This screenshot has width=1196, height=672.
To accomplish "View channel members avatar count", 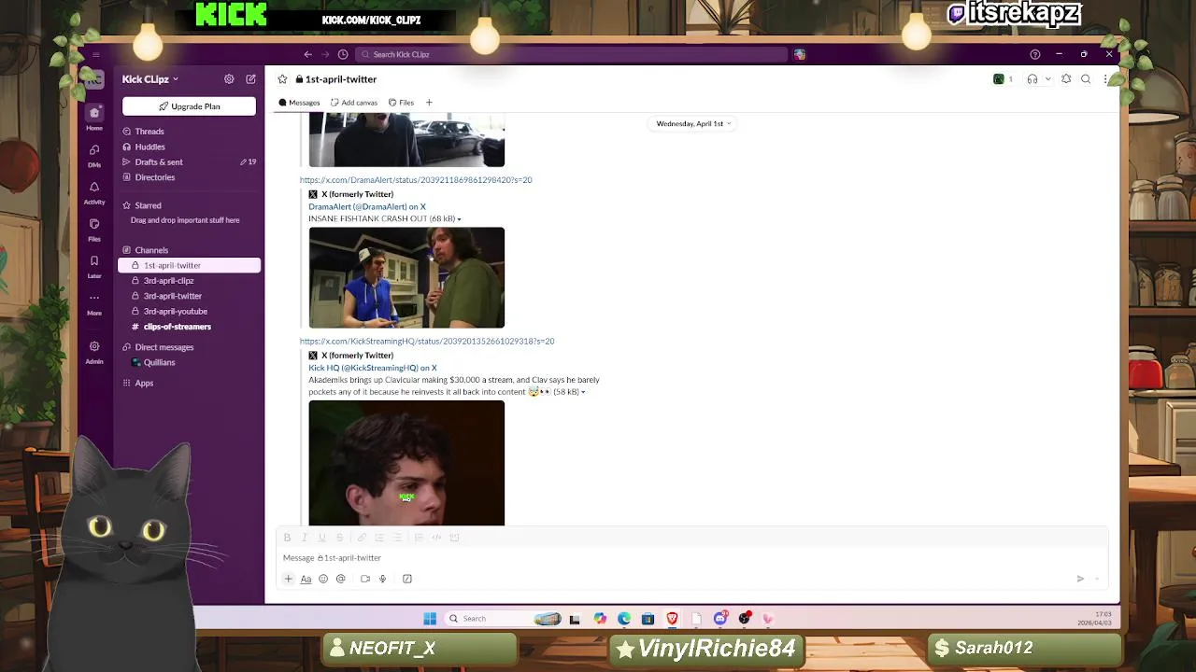I will pyautogui.click(x=1004, y=79).
